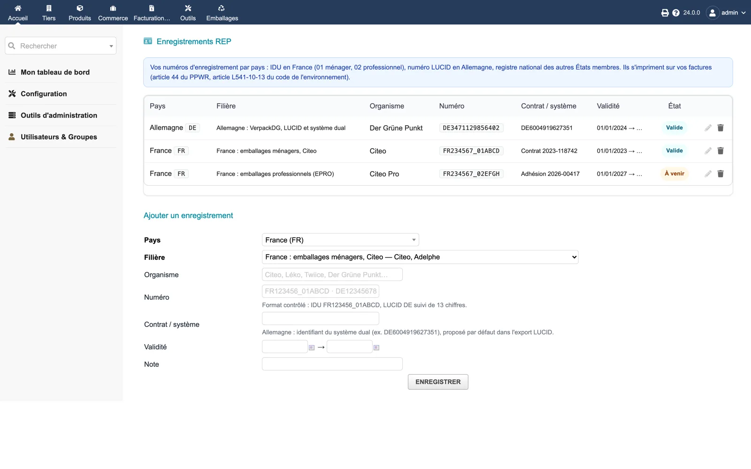The width and height of the screenshot is (751, 469).
Task: Click the Organisme input field
Action: [x=332, y=274]
